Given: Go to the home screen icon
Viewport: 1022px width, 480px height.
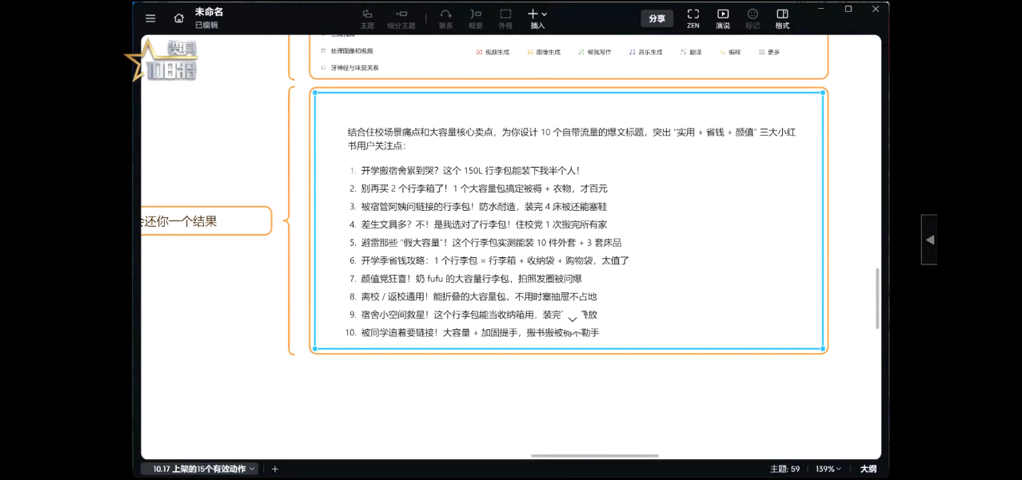Looking at the screenshot, I should click(179, 18).
